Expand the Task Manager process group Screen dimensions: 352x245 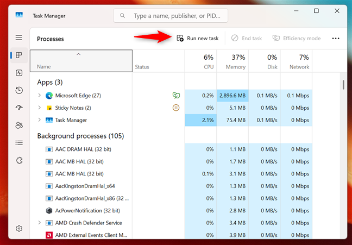pyautogui.click(x=40, y=120)
